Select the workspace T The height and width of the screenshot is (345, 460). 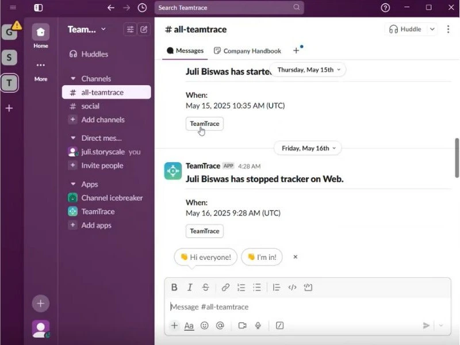tap(9, 83)
